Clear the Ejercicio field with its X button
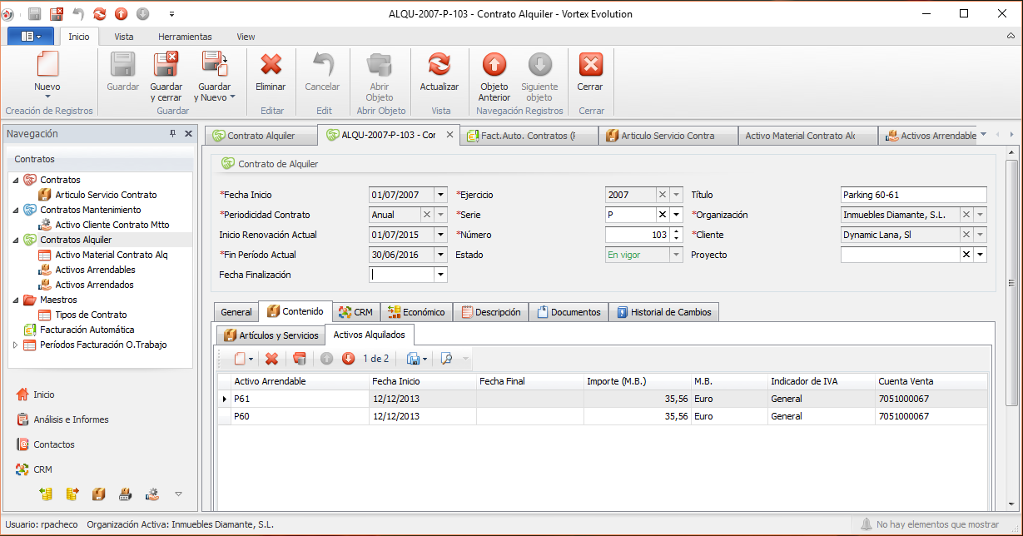 pyautogui.click(x=663, y=195)
